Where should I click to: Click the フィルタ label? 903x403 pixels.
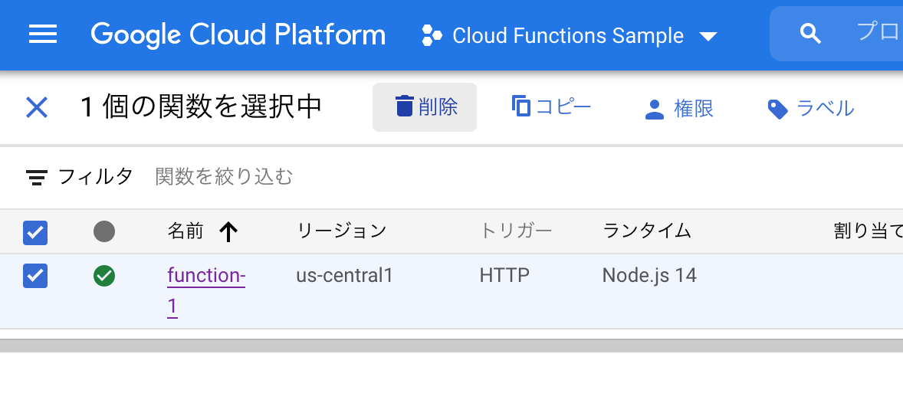(x=96, y=177)
